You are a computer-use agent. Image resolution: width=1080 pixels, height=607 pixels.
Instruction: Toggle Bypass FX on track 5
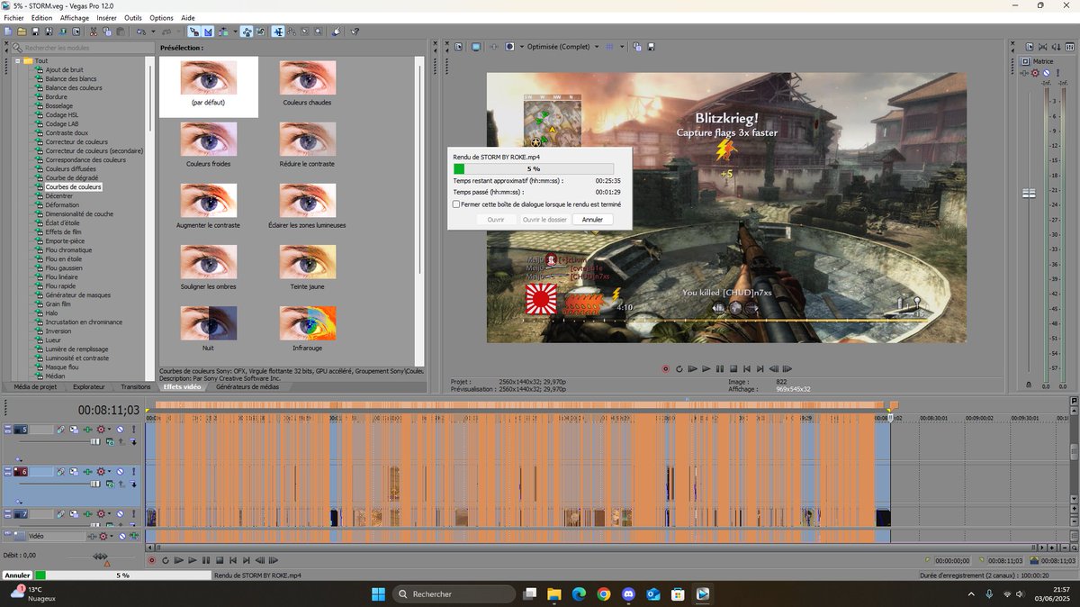click(61, 429)
